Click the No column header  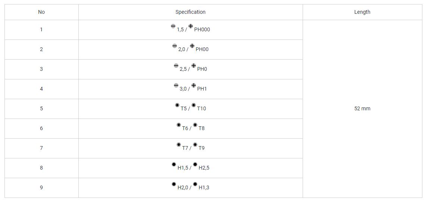[x=41, y=12]
